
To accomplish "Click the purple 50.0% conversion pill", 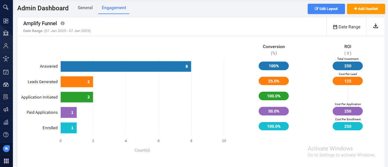I will tap(274, 111).
